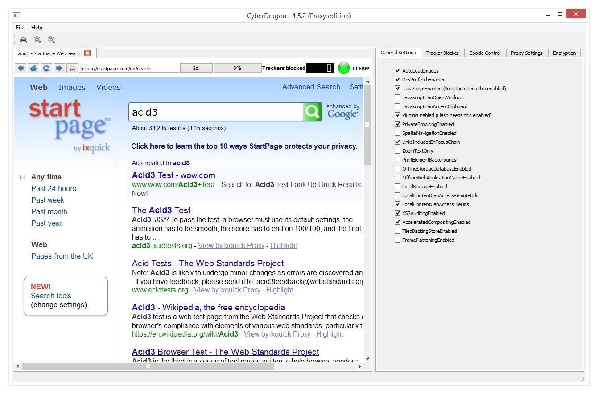Click the horizontal page scrollbar thumb

coord(148,366)
